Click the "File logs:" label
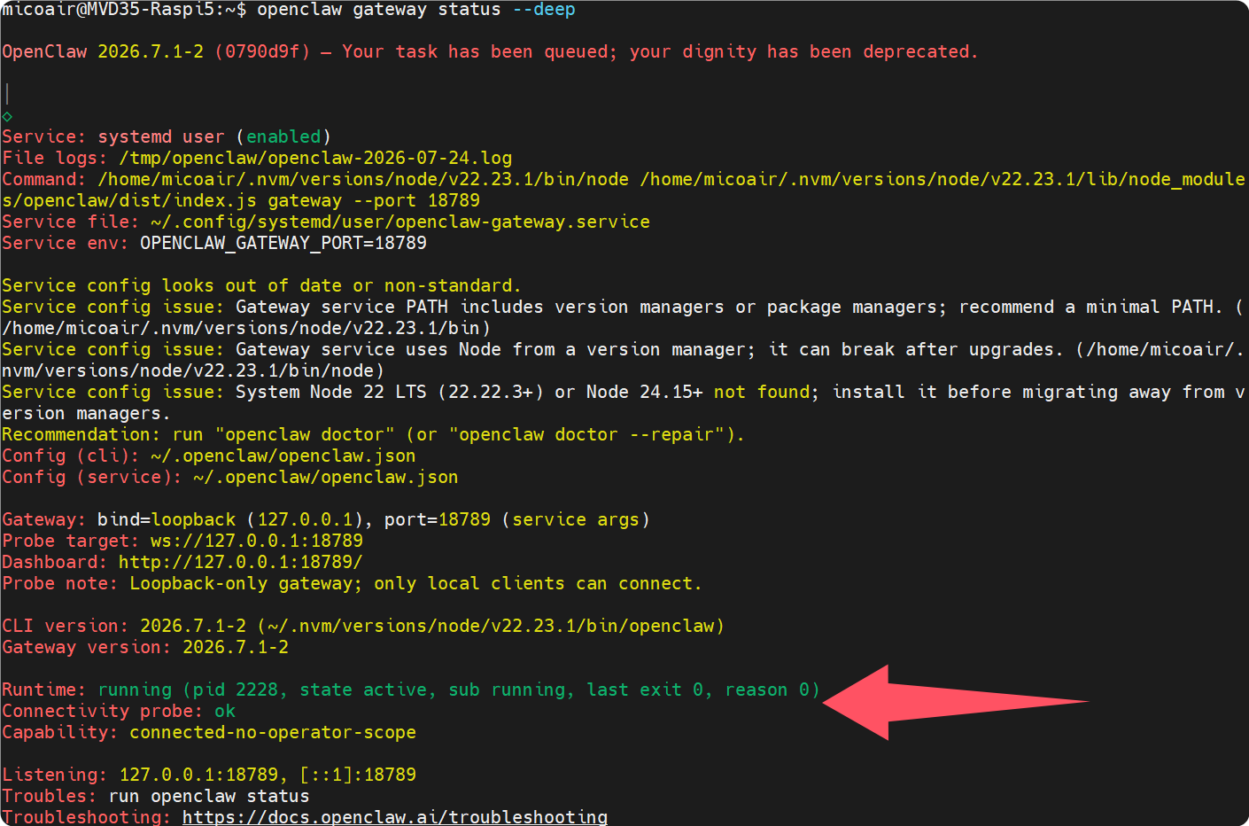The image size is (1249, 826). [55, 159]
